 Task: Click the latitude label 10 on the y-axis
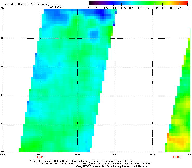click(x=2, y=152)
